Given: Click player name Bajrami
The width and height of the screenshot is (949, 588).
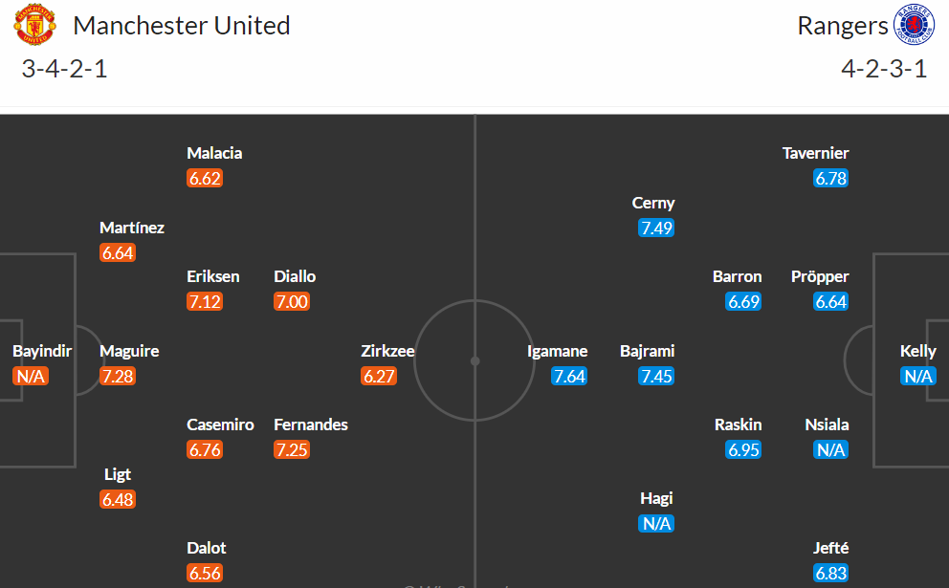Looking at the screenshot, I should [647, 351].
